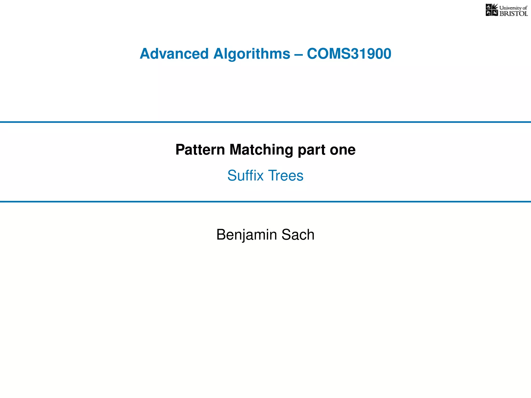Click empty space between title and upper divider
Screen dimensions: 531x398
265,91
